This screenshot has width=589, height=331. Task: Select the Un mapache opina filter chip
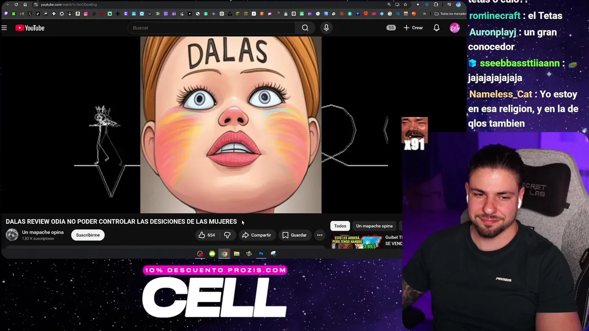click(x=374, y=226)
